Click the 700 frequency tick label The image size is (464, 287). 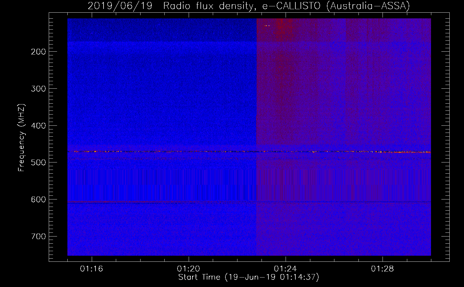point(38,236)
